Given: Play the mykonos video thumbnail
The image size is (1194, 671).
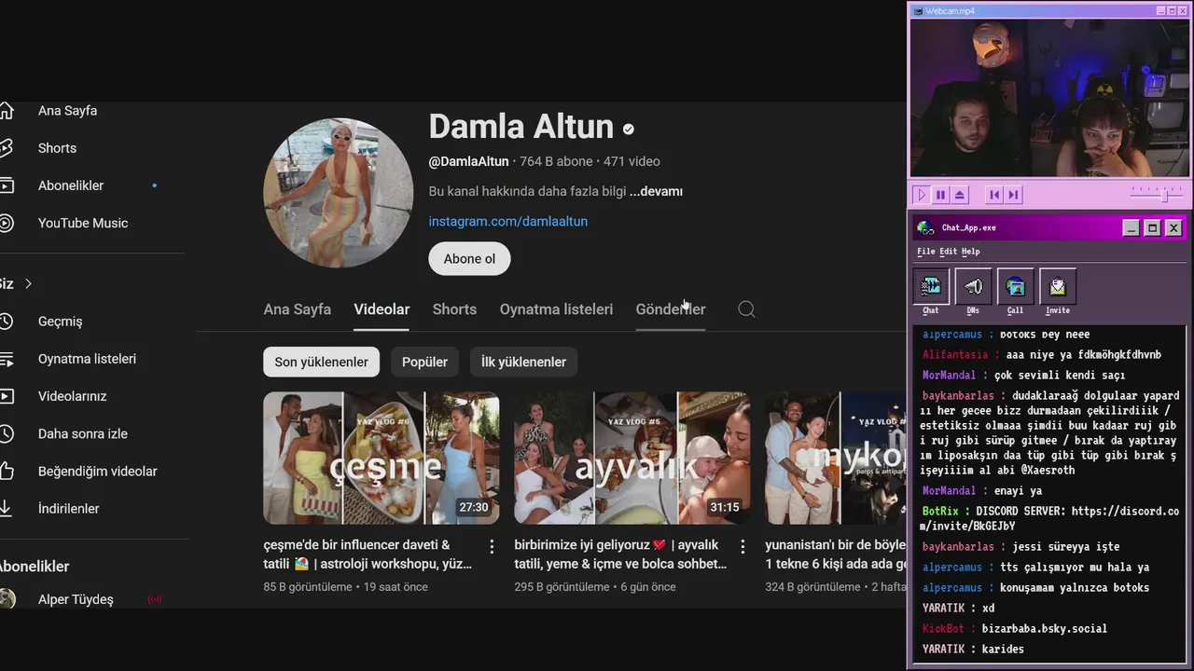Looking at the screenshot, I should [836, 458].
